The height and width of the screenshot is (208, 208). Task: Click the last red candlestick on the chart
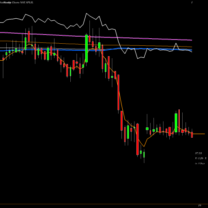click(x=192, y=135)
